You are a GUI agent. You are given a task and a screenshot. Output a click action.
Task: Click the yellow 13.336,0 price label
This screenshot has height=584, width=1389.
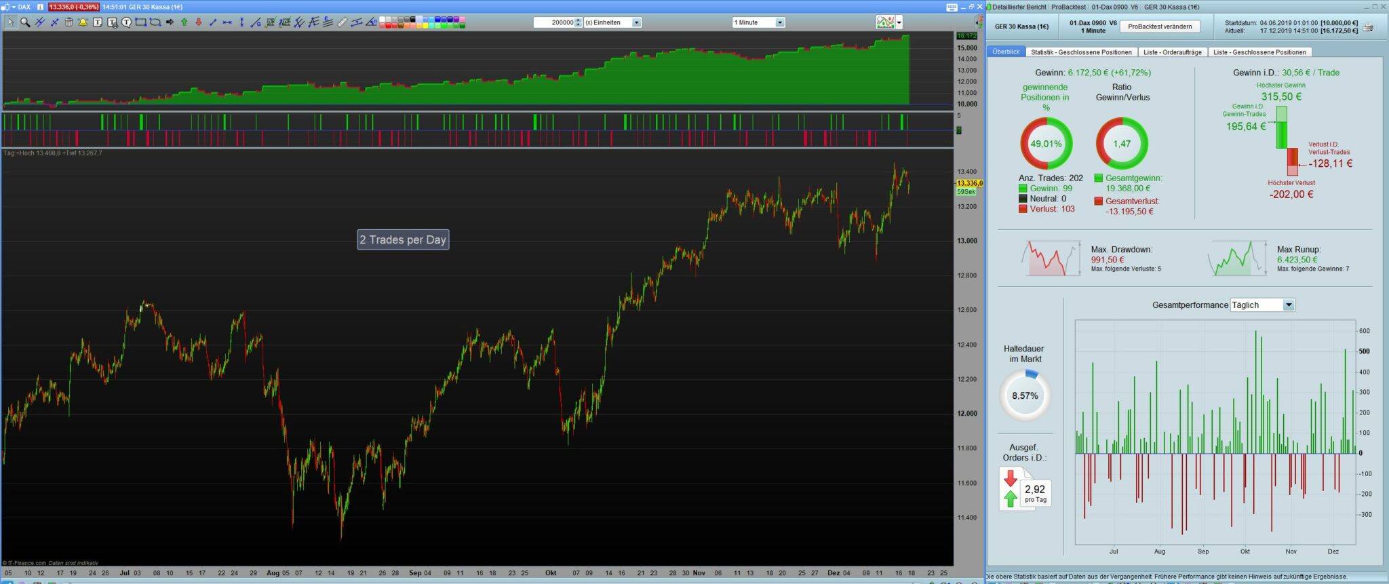[x=969, y=183]
